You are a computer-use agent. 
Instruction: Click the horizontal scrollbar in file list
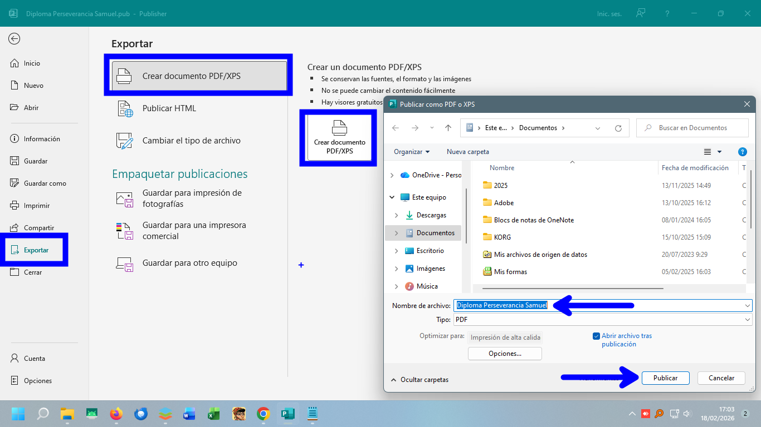[x=573, y=289]
